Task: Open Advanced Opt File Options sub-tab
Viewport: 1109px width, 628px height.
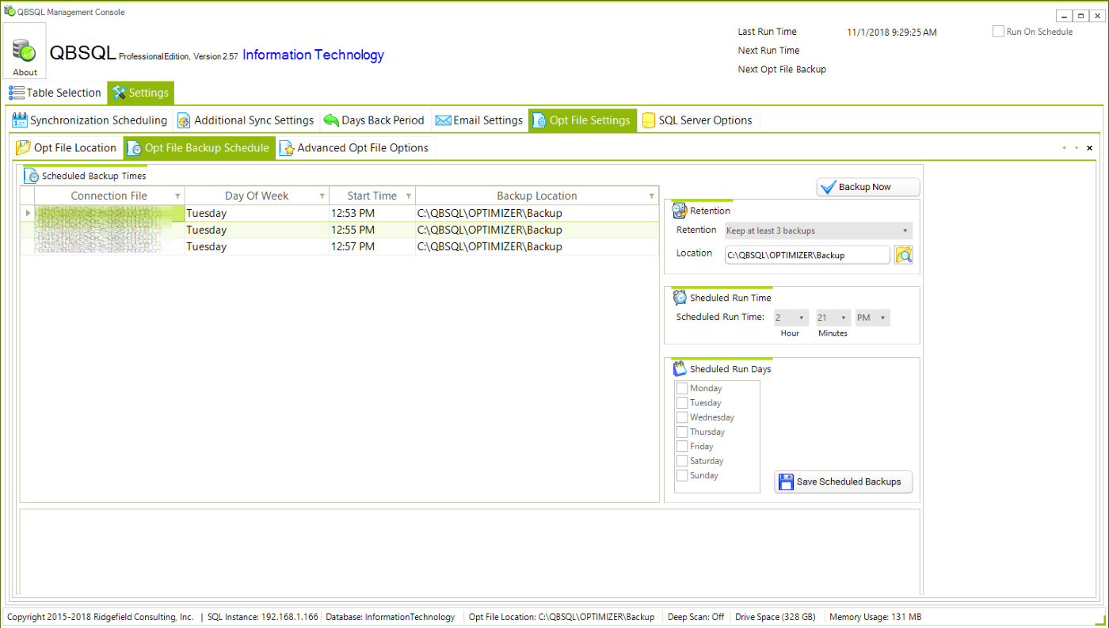Action: coord(354,148)
